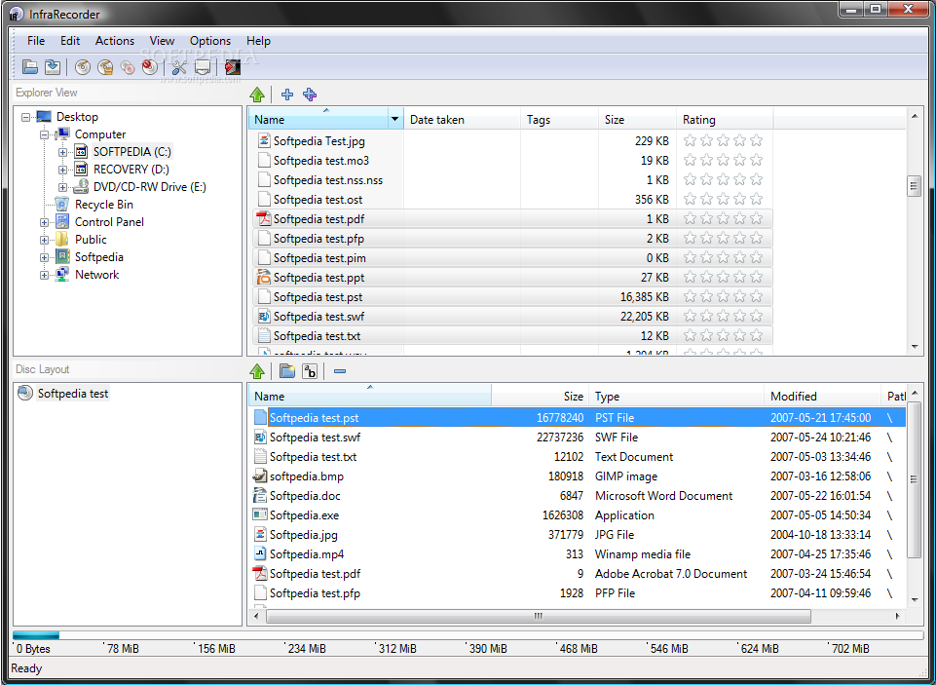936x685 pixels.
Task: Click the Softpedia.doc Word document icon
Action: coord(260,495)
